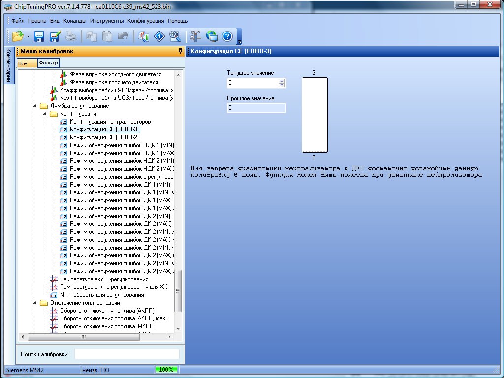Open the blue question mark help icon
Viewport: 504px width, 378px height.
(x=227, y=36)
